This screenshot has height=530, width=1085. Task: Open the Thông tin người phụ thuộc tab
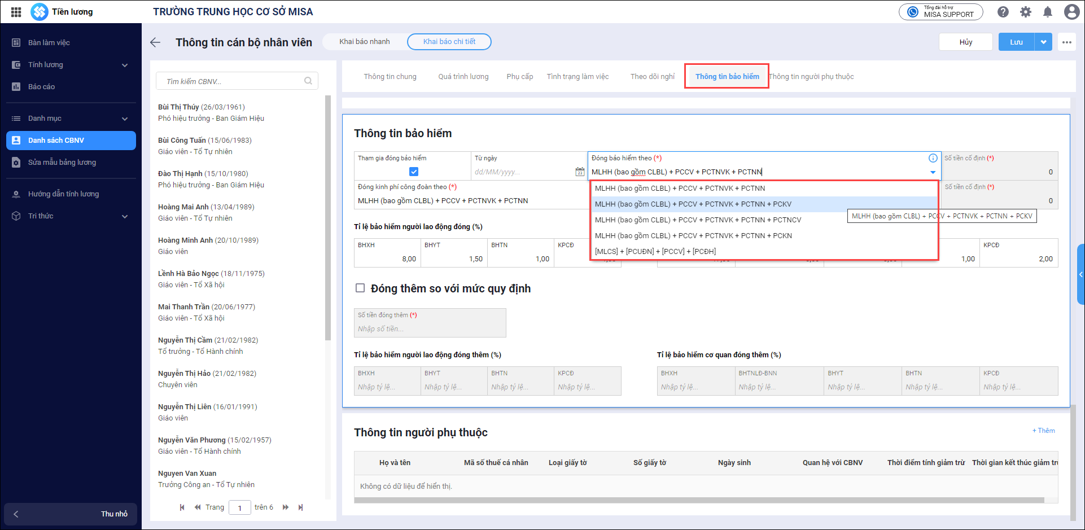click(x=812, y=77)
